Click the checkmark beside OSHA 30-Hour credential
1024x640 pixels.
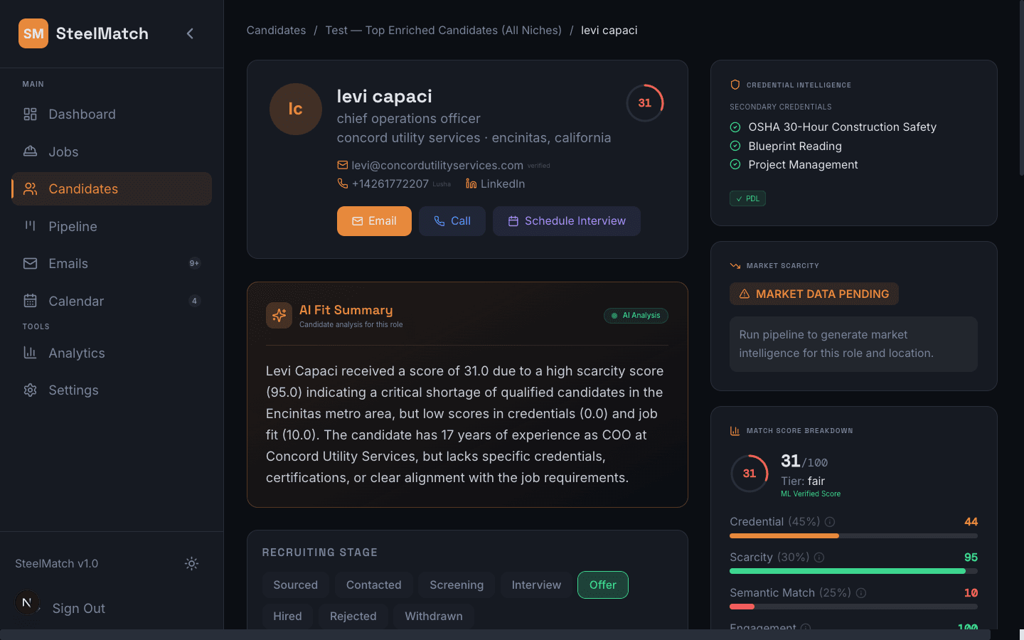pos(735,127)
